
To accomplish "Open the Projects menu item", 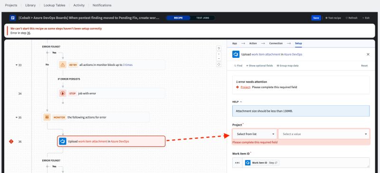I will pyautogui.click(x=11, y=5).
